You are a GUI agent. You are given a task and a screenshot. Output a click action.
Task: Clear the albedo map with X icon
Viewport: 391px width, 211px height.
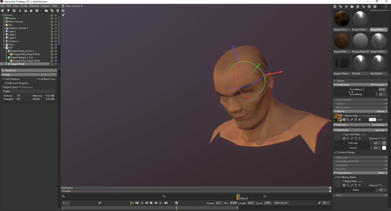pos(359,120)
